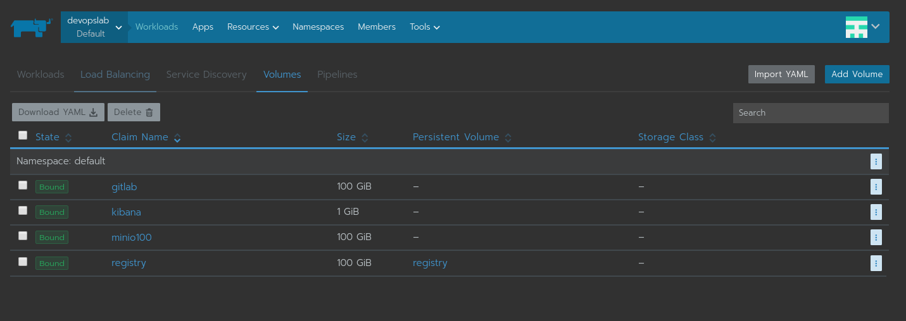Open Apps in top navigation
The width and height of the screenshot is (906, 321).
(203, 27)
